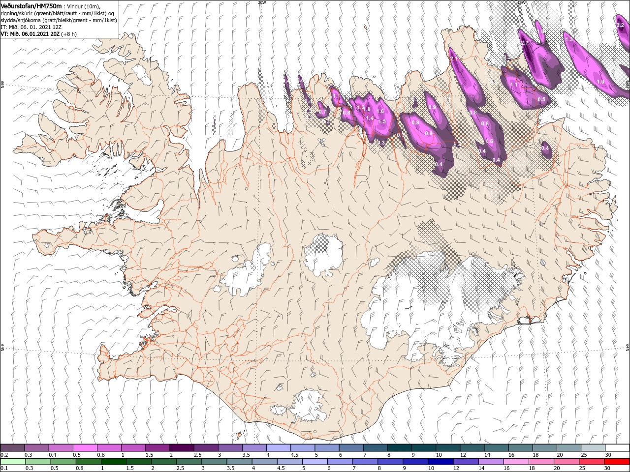Screen dimensions: 630x472
Task: Click the 1.1 precipitation value on the map
Action: tap(514, 85)
